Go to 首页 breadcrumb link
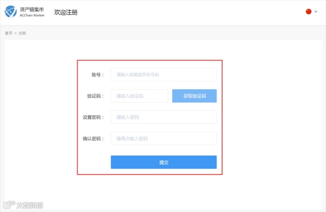This screenshot has height=212, width=326. 9,33
